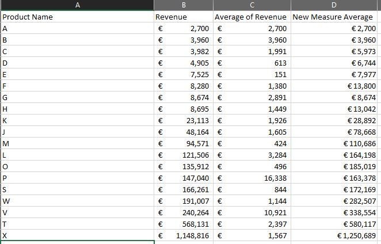Click revenue value 191,007
The width and height of the screenshot is (381, 244).
click(x=184, y=201)
